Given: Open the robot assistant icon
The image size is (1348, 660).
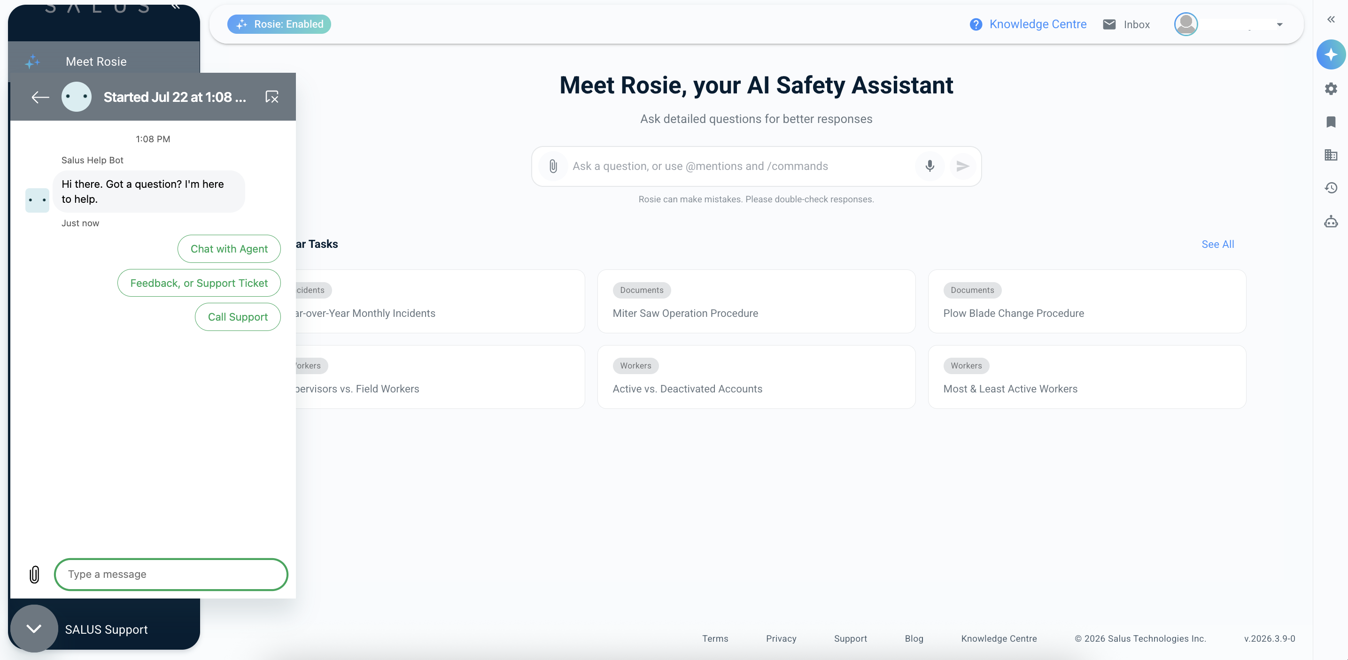Looking at the screenshot, I should click(x=1331, y=222).
